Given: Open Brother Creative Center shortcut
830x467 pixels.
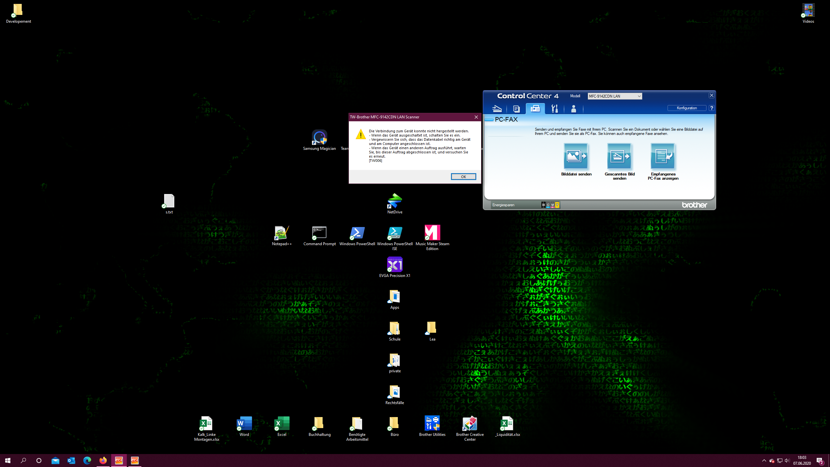Looking at the screenshot, I should [x=470, y=424].
